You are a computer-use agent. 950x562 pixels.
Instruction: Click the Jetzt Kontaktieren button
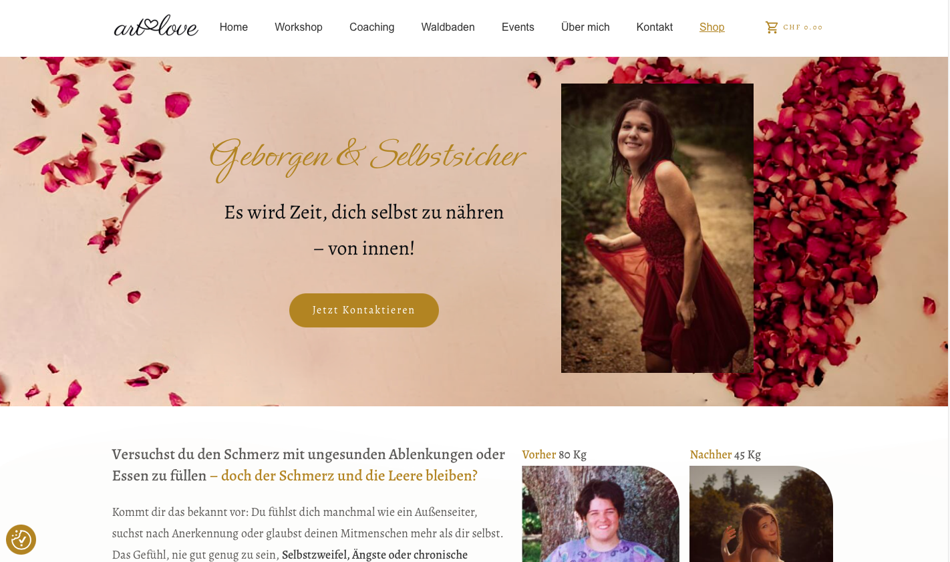pos(364,310)
